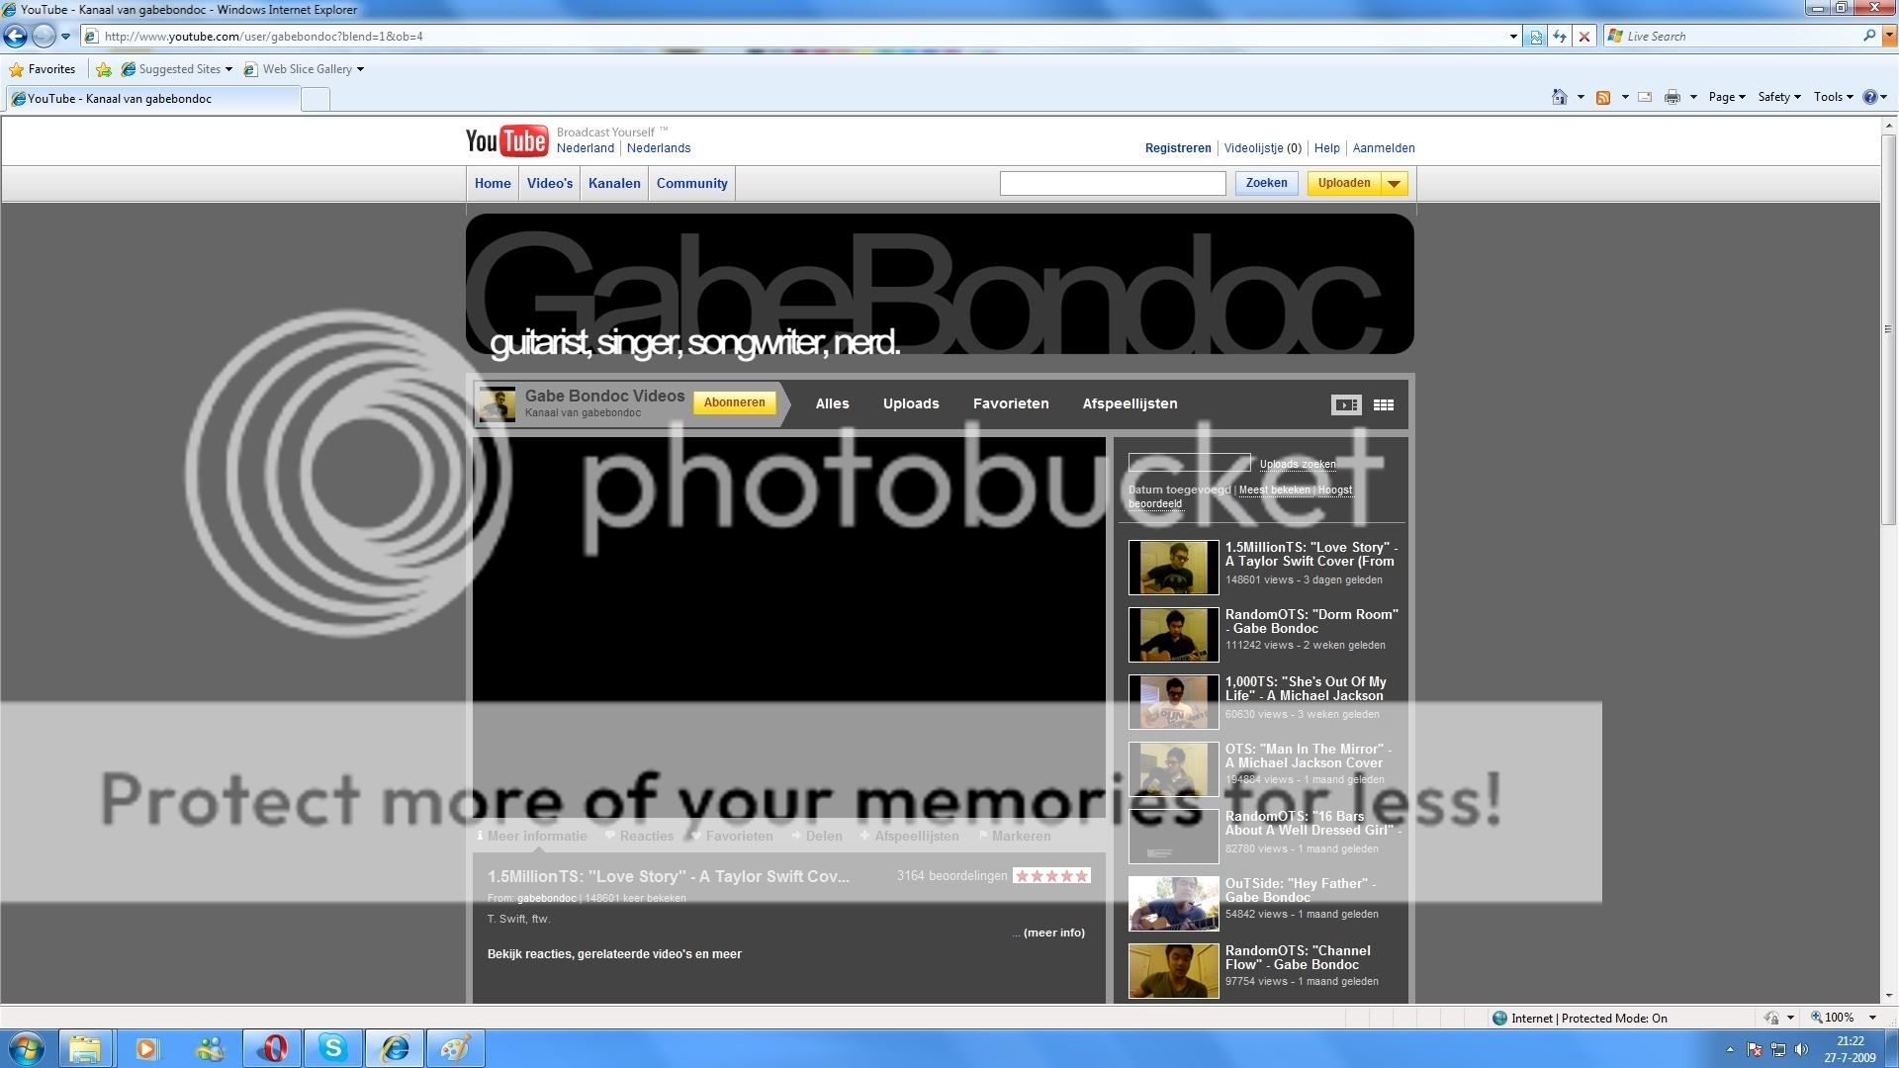Screen dimensions: 1899x1068
Task: Expand the (meer info) link
Action: click(1053, 933)
